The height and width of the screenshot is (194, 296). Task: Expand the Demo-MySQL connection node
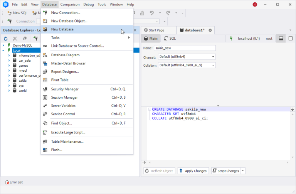click(x=3, y=45)
